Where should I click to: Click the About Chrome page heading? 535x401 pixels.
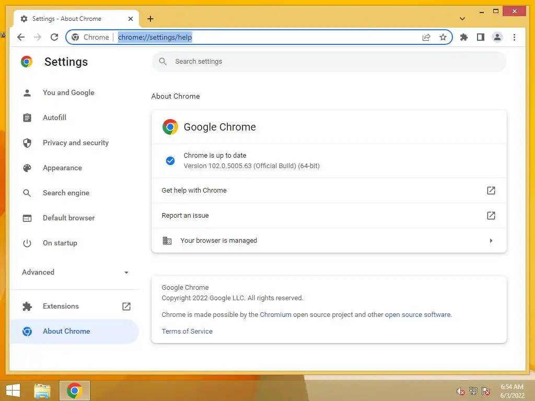coord(176,96)
